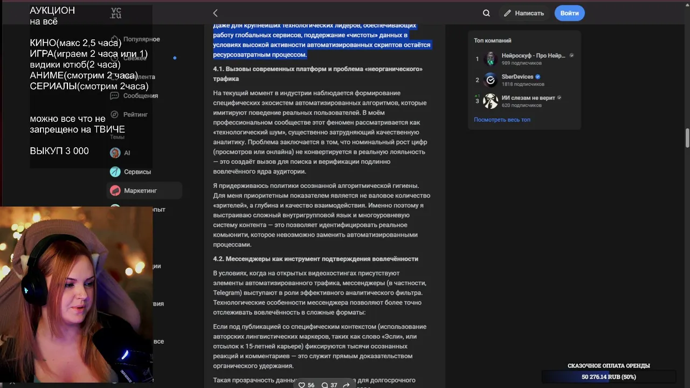The width and height of the screenshot is (690, 388).
Task: Select the Сервисы topic
Action: point(137,172)
